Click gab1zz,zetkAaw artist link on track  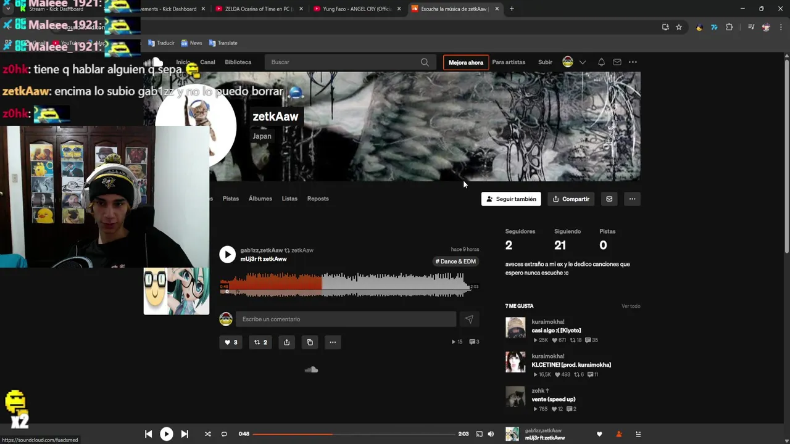point(261,250)
